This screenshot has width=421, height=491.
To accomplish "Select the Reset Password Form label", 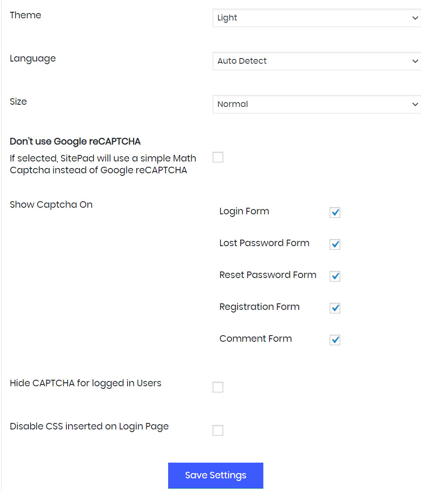I will pos(268,275).
